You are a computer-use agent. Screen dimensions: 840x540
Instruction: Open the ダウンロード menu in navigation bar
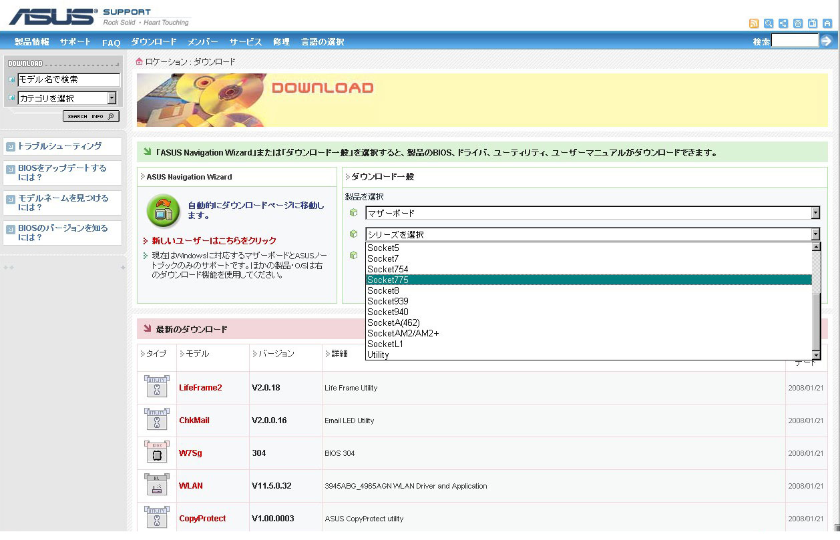tap(154, 42)
